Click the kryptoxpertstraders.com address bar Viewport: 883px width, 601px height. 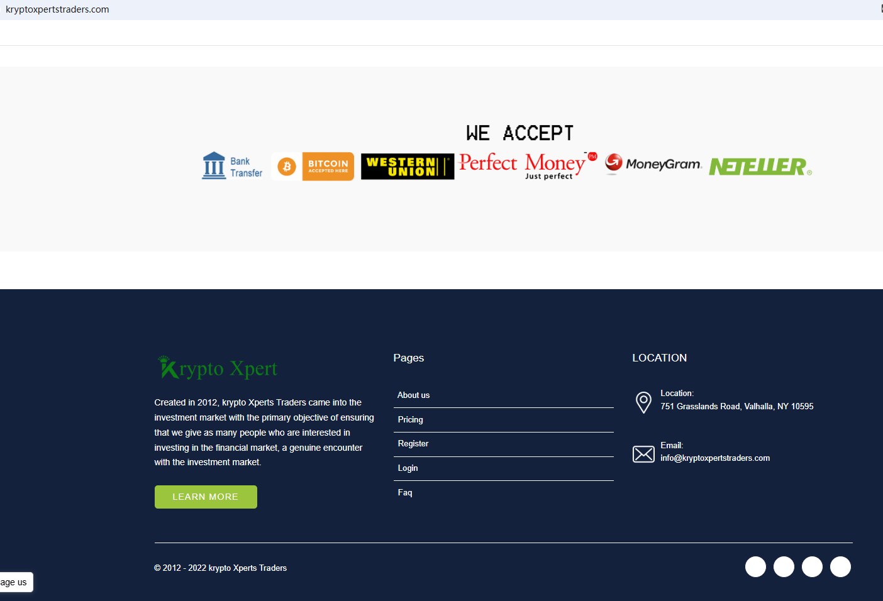tap(58, 9)
